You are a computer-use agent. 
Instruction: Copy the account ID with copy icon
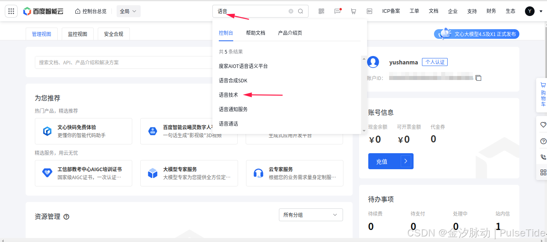coord(478,78)
